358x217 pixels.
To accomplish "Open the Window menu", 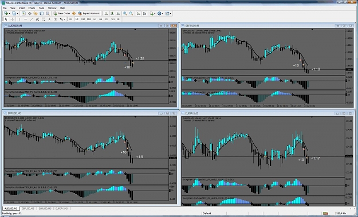I will coord(52,8).
